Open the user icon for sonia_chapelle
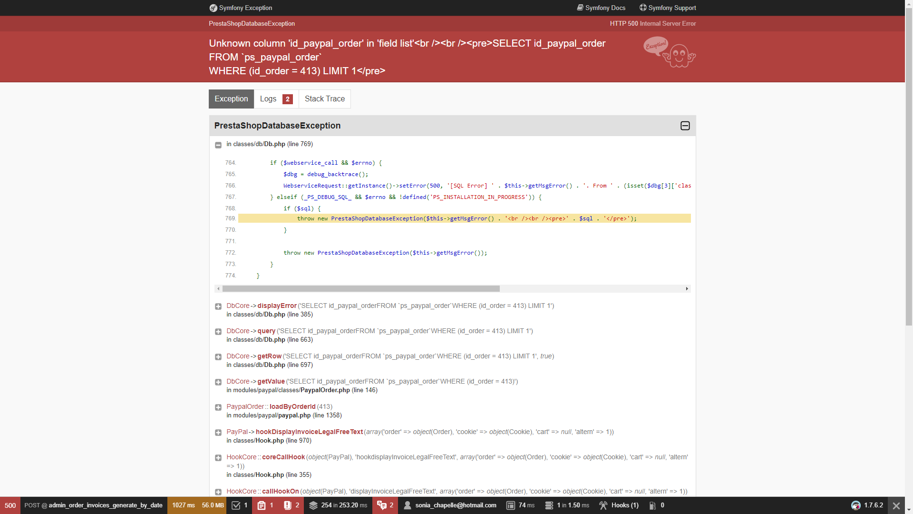The height and width of the screenshot is (514, 913). point(408,505)
